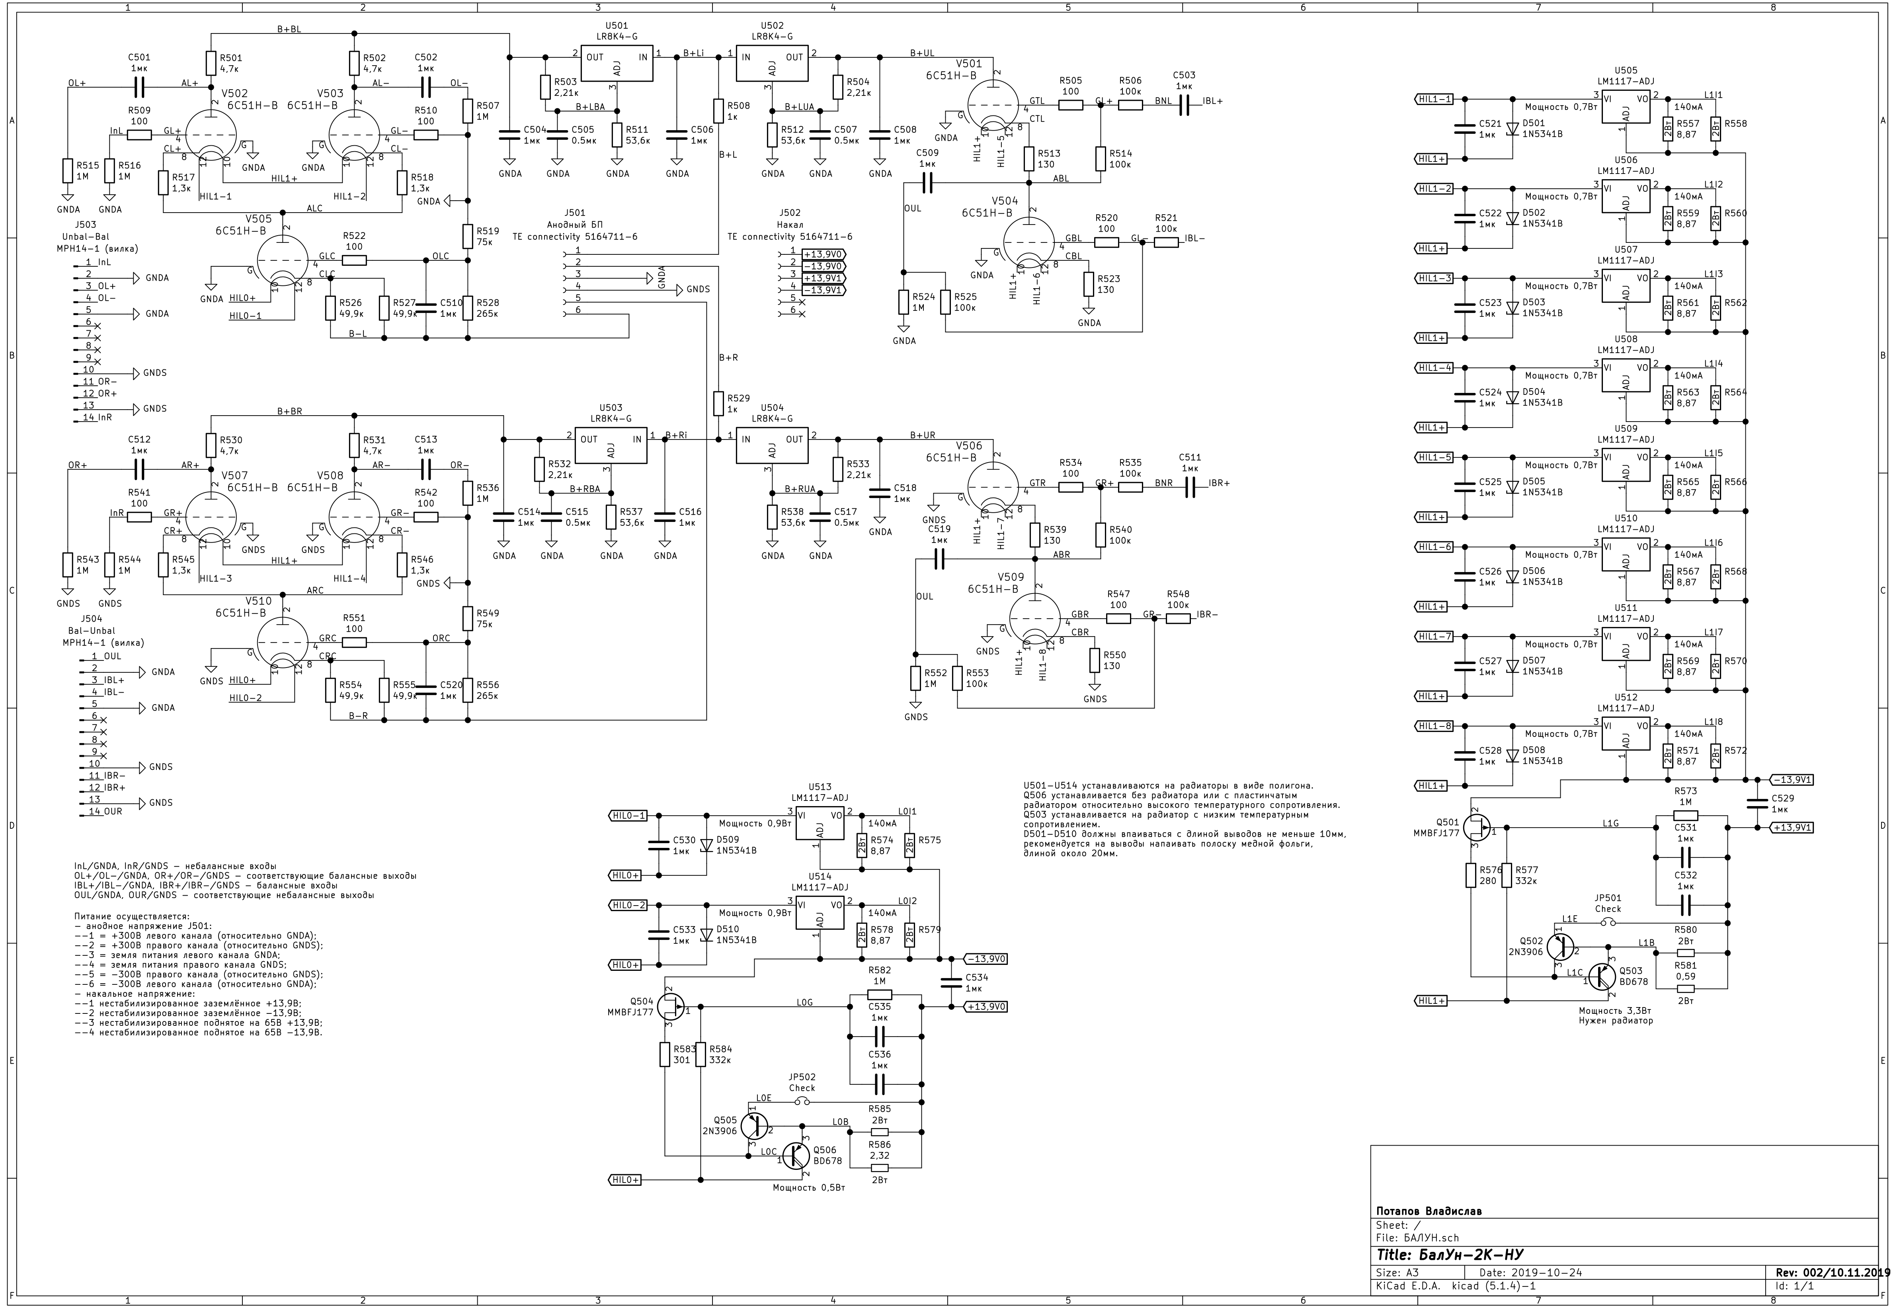Select the File: БАЛУН.sch entry
The image size is (1901, 1308).
pyautogui.click(x=1417, y=1238)
